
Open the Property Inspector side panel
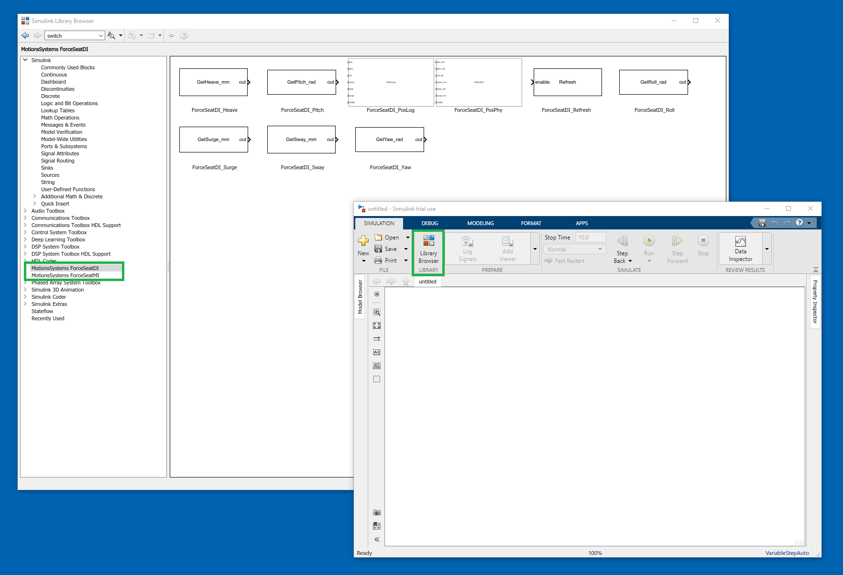pos(815,302)
